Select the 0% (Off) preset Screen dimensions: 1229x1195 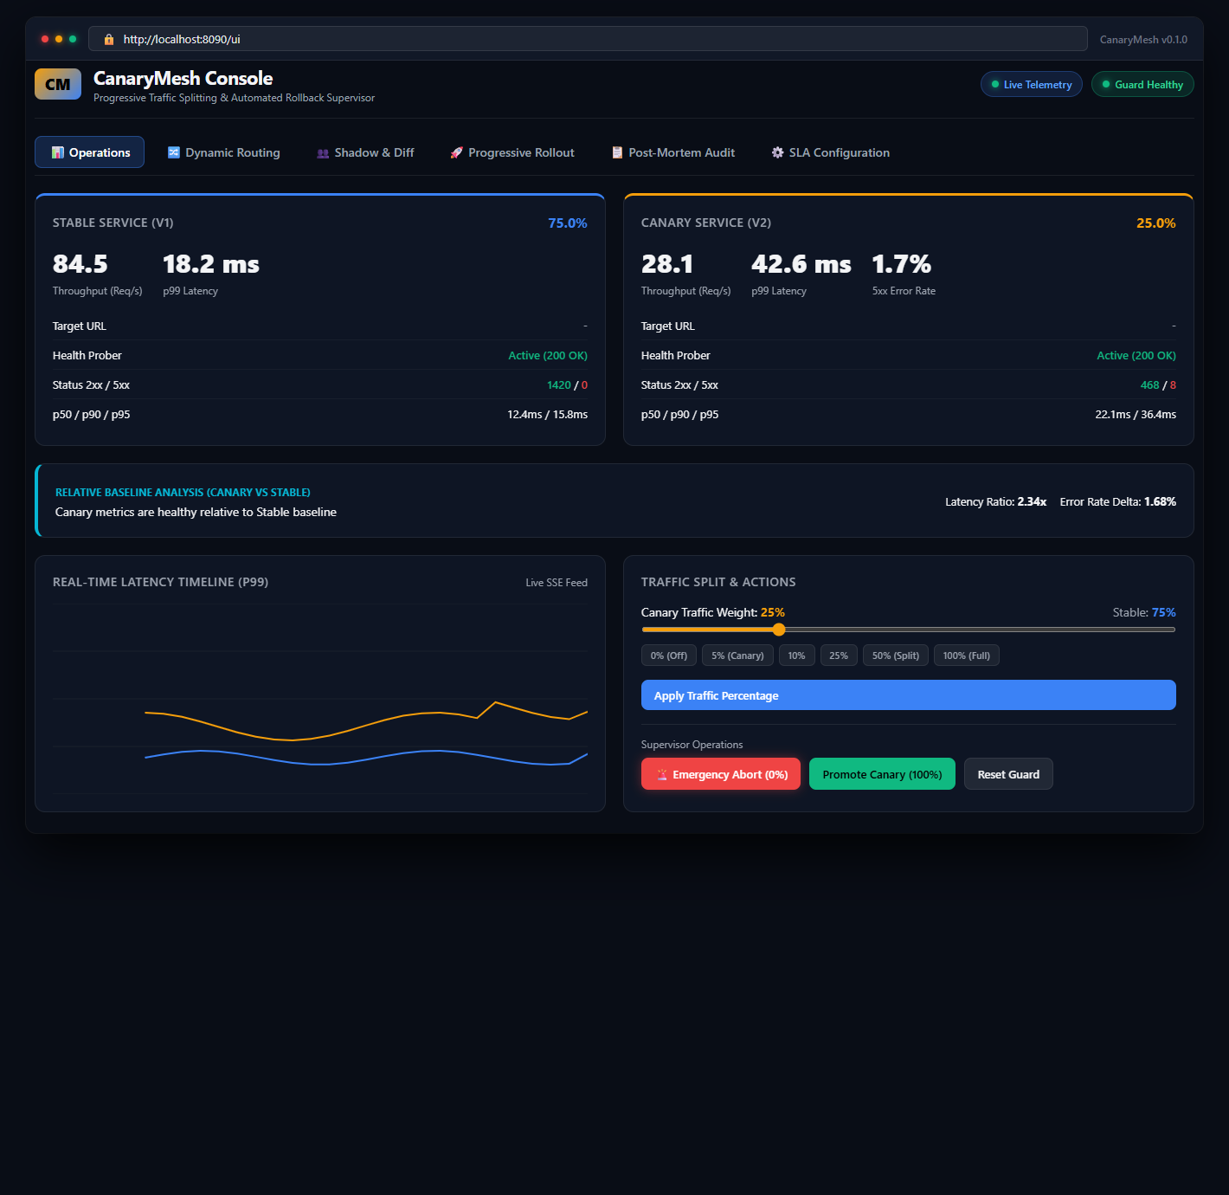[x=669, y=656]
